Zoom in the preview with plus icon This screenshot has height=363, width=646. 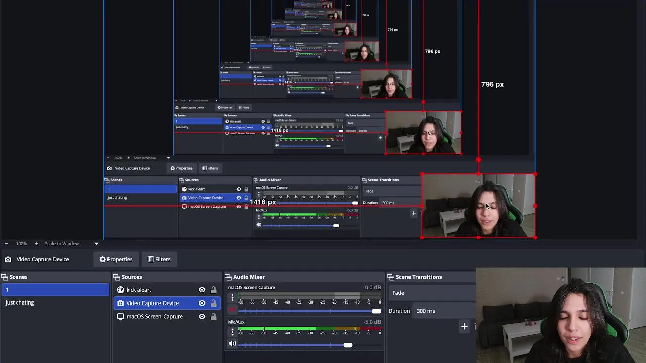coord(36,244)
